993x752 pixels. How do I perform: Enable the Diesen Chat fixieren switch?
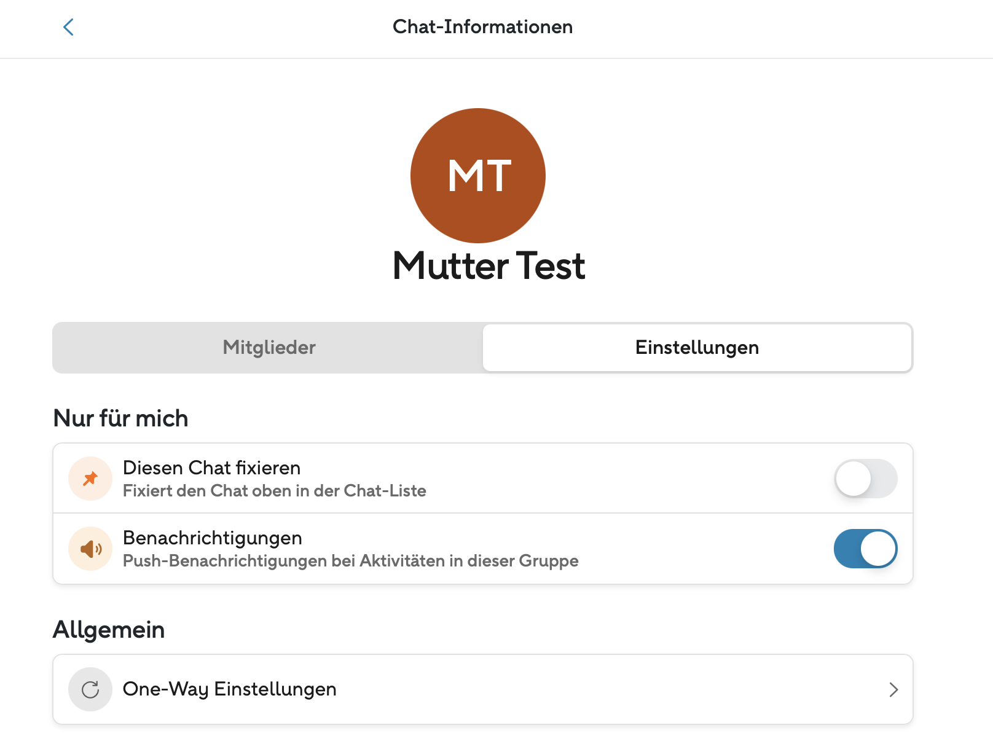click(x=865, y=479)
